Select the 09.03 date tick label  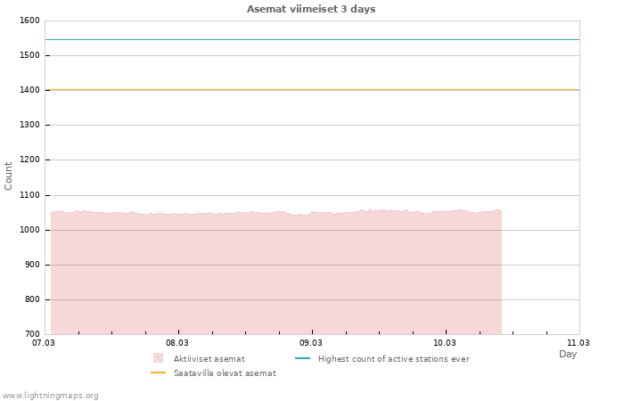click(311, 342)
